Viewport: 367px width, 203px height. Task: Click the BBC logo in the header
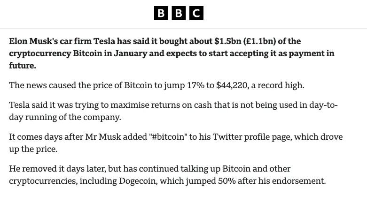(x=179, y=13)
